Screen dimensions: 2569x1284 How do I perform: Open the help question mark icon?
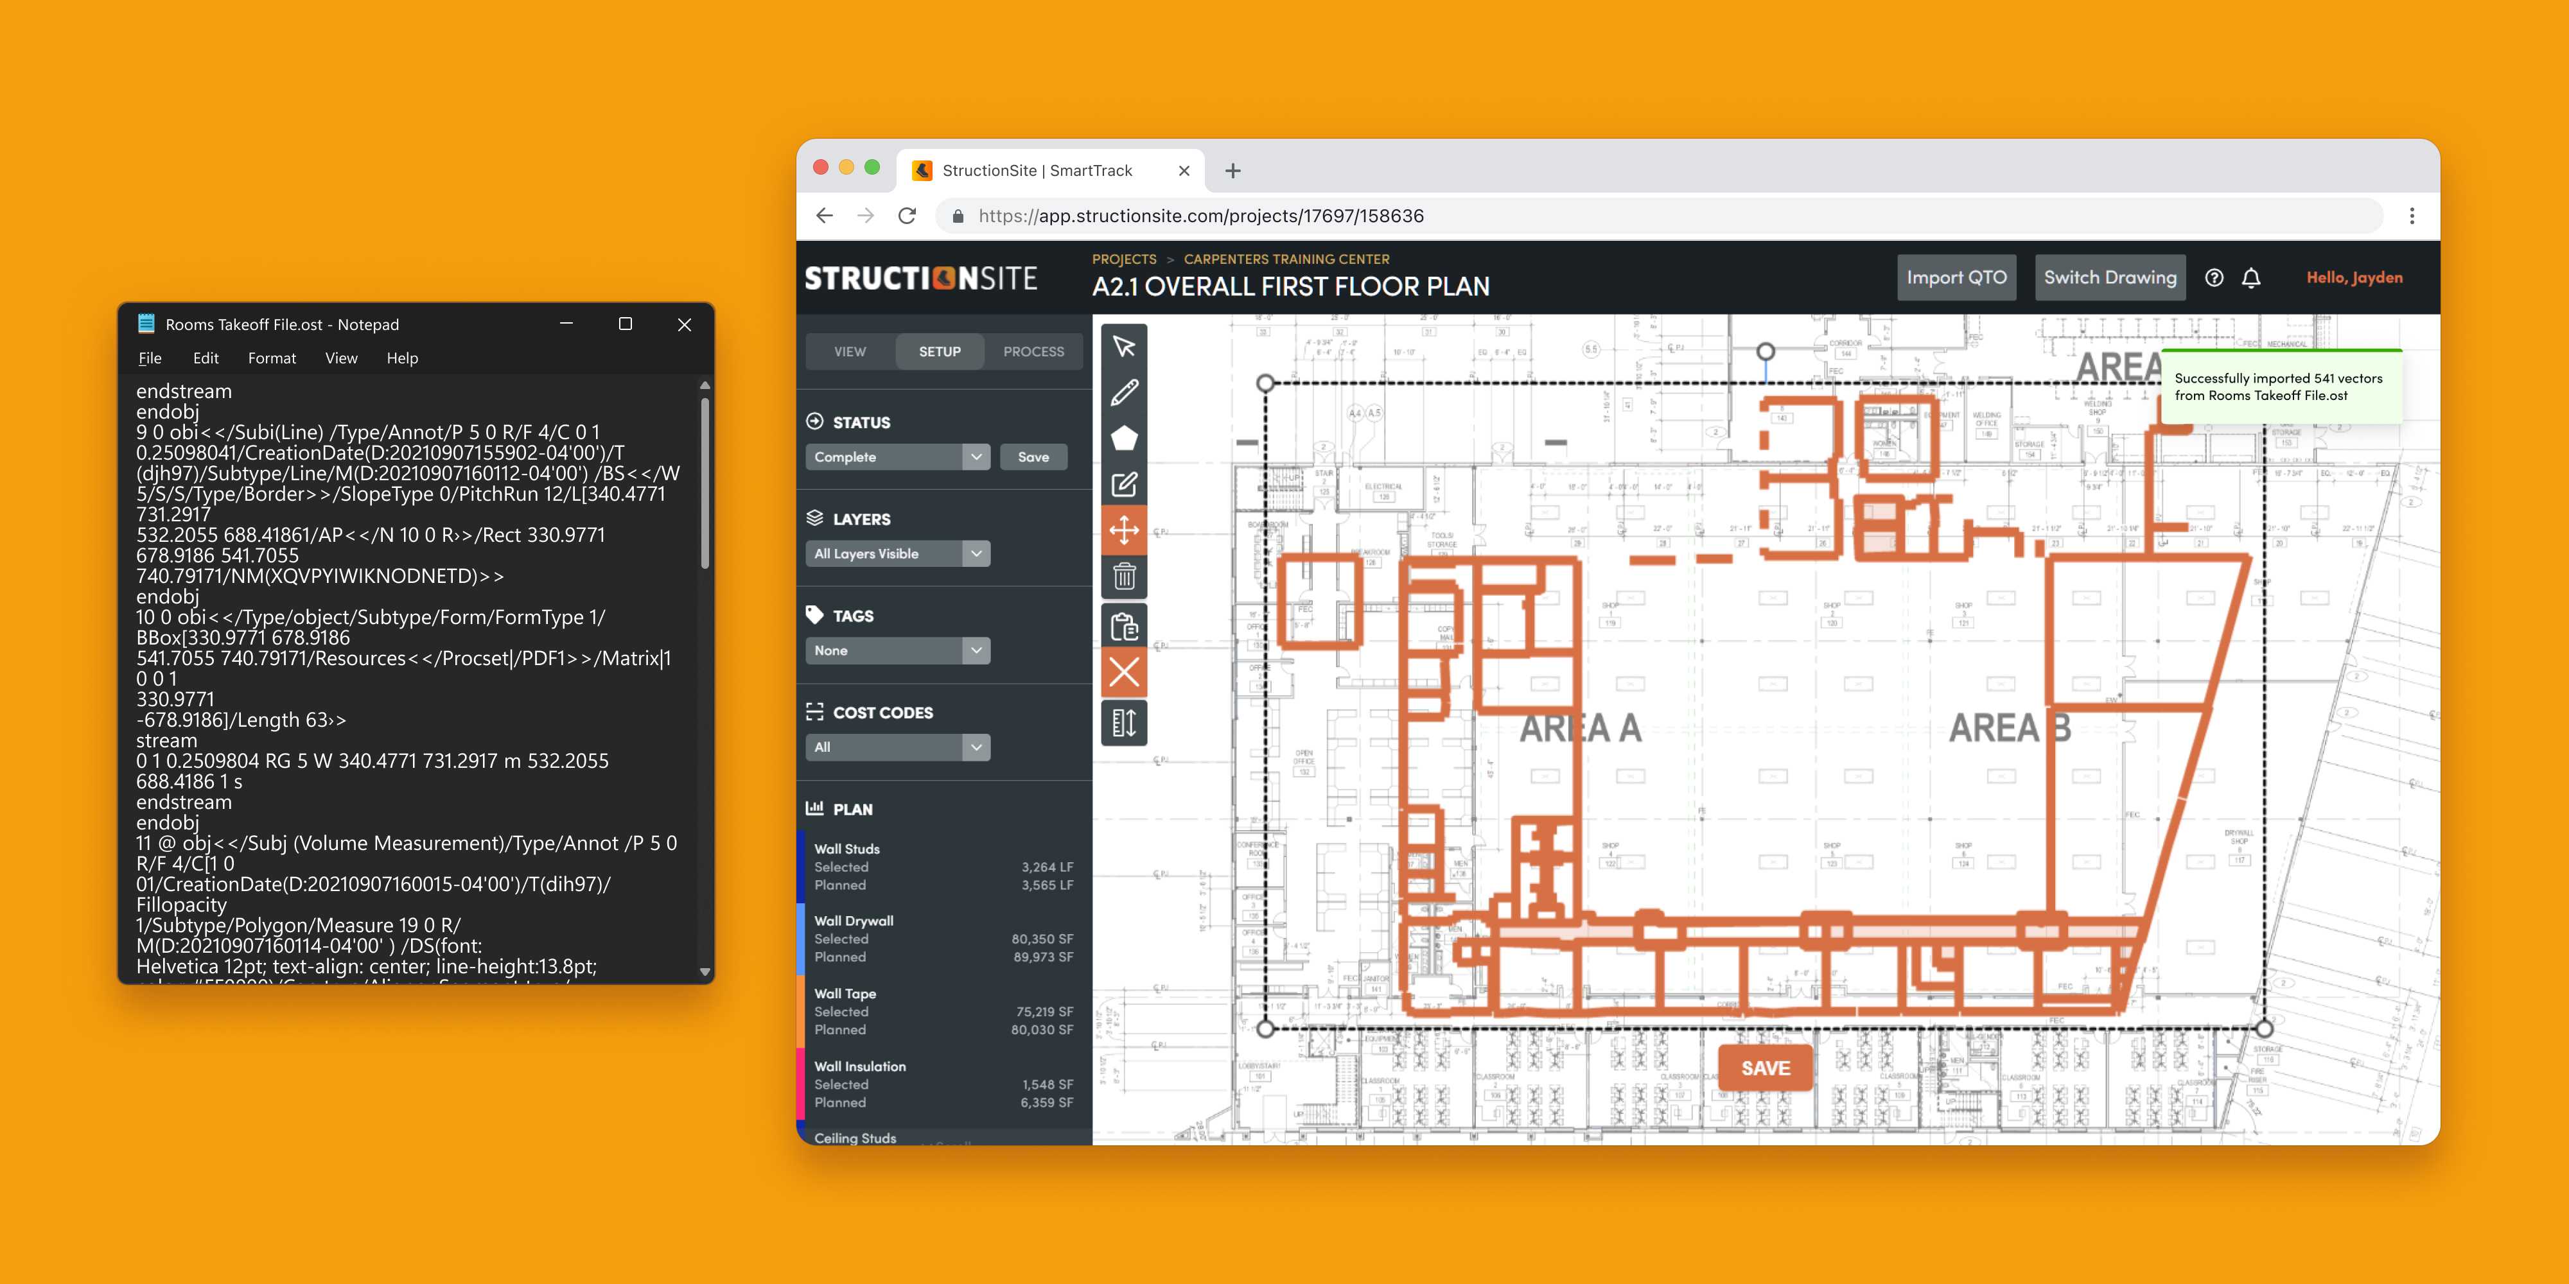2214,278
